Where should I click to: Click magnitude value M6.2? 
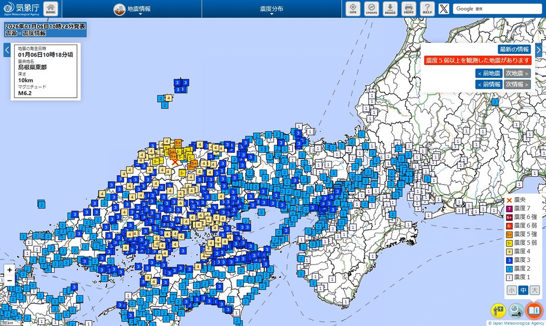click(x=25, y=93)
